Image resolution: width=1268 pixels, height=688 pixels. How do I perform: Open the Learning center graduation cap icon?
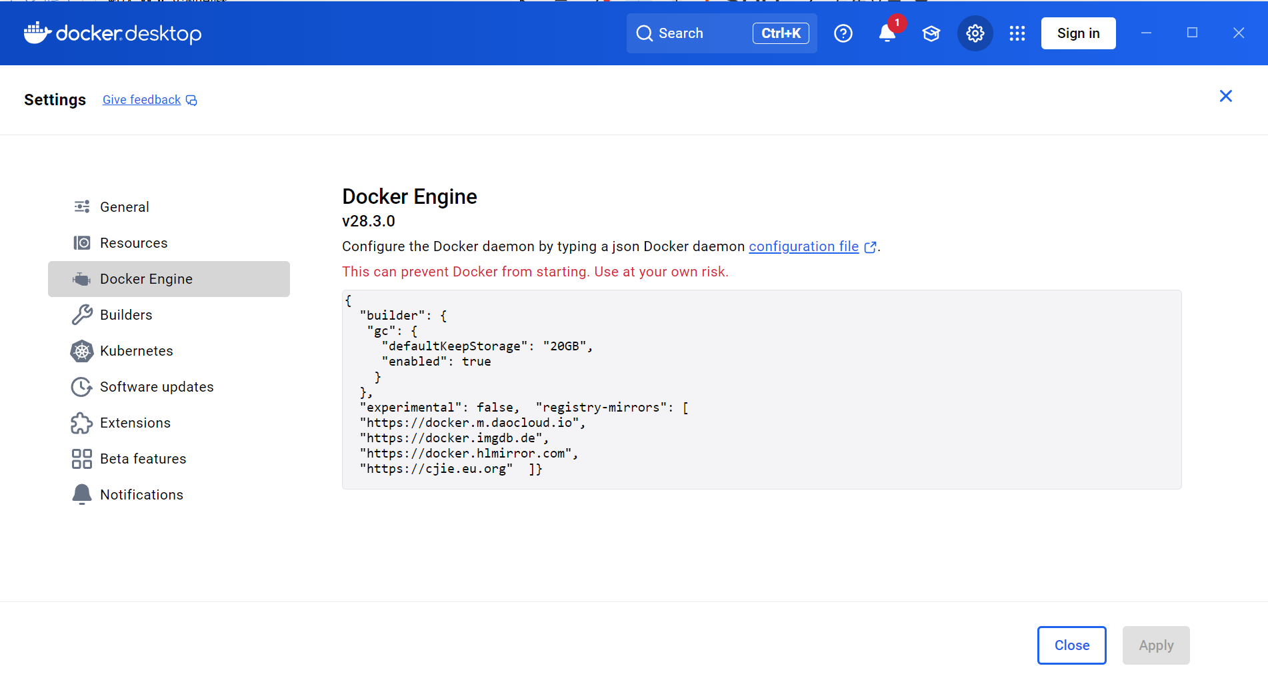931,33
